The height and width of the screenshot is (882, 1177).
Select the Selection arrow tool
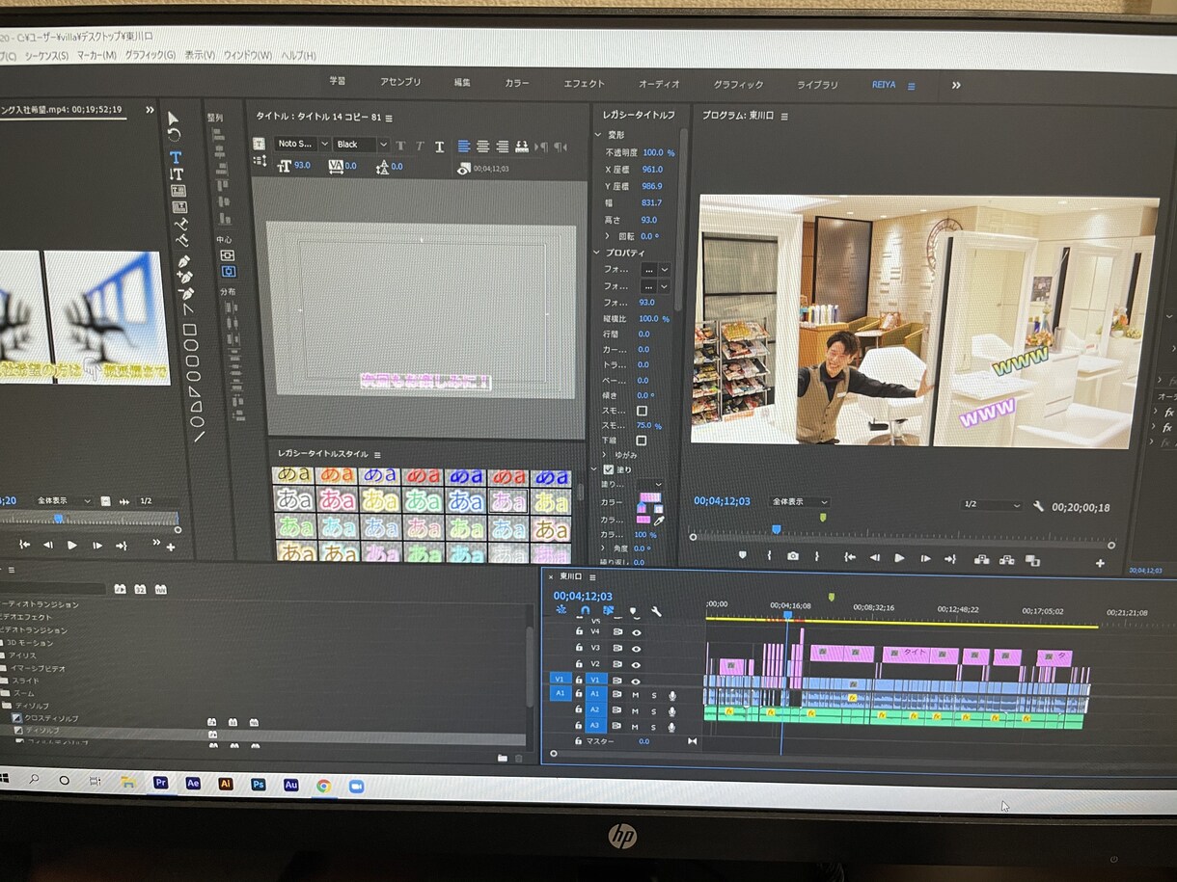coord(174,119)
